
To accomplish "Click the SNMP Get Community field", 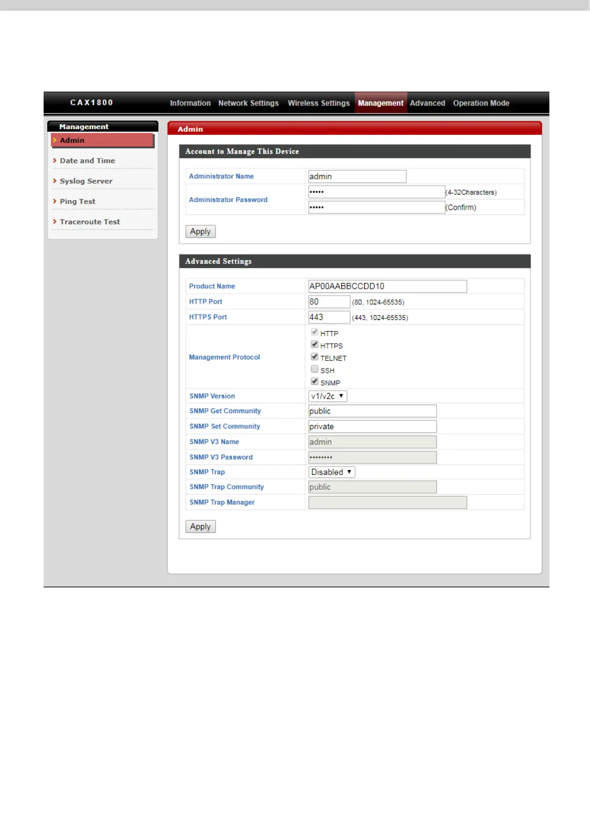I will tap(373, 411).
